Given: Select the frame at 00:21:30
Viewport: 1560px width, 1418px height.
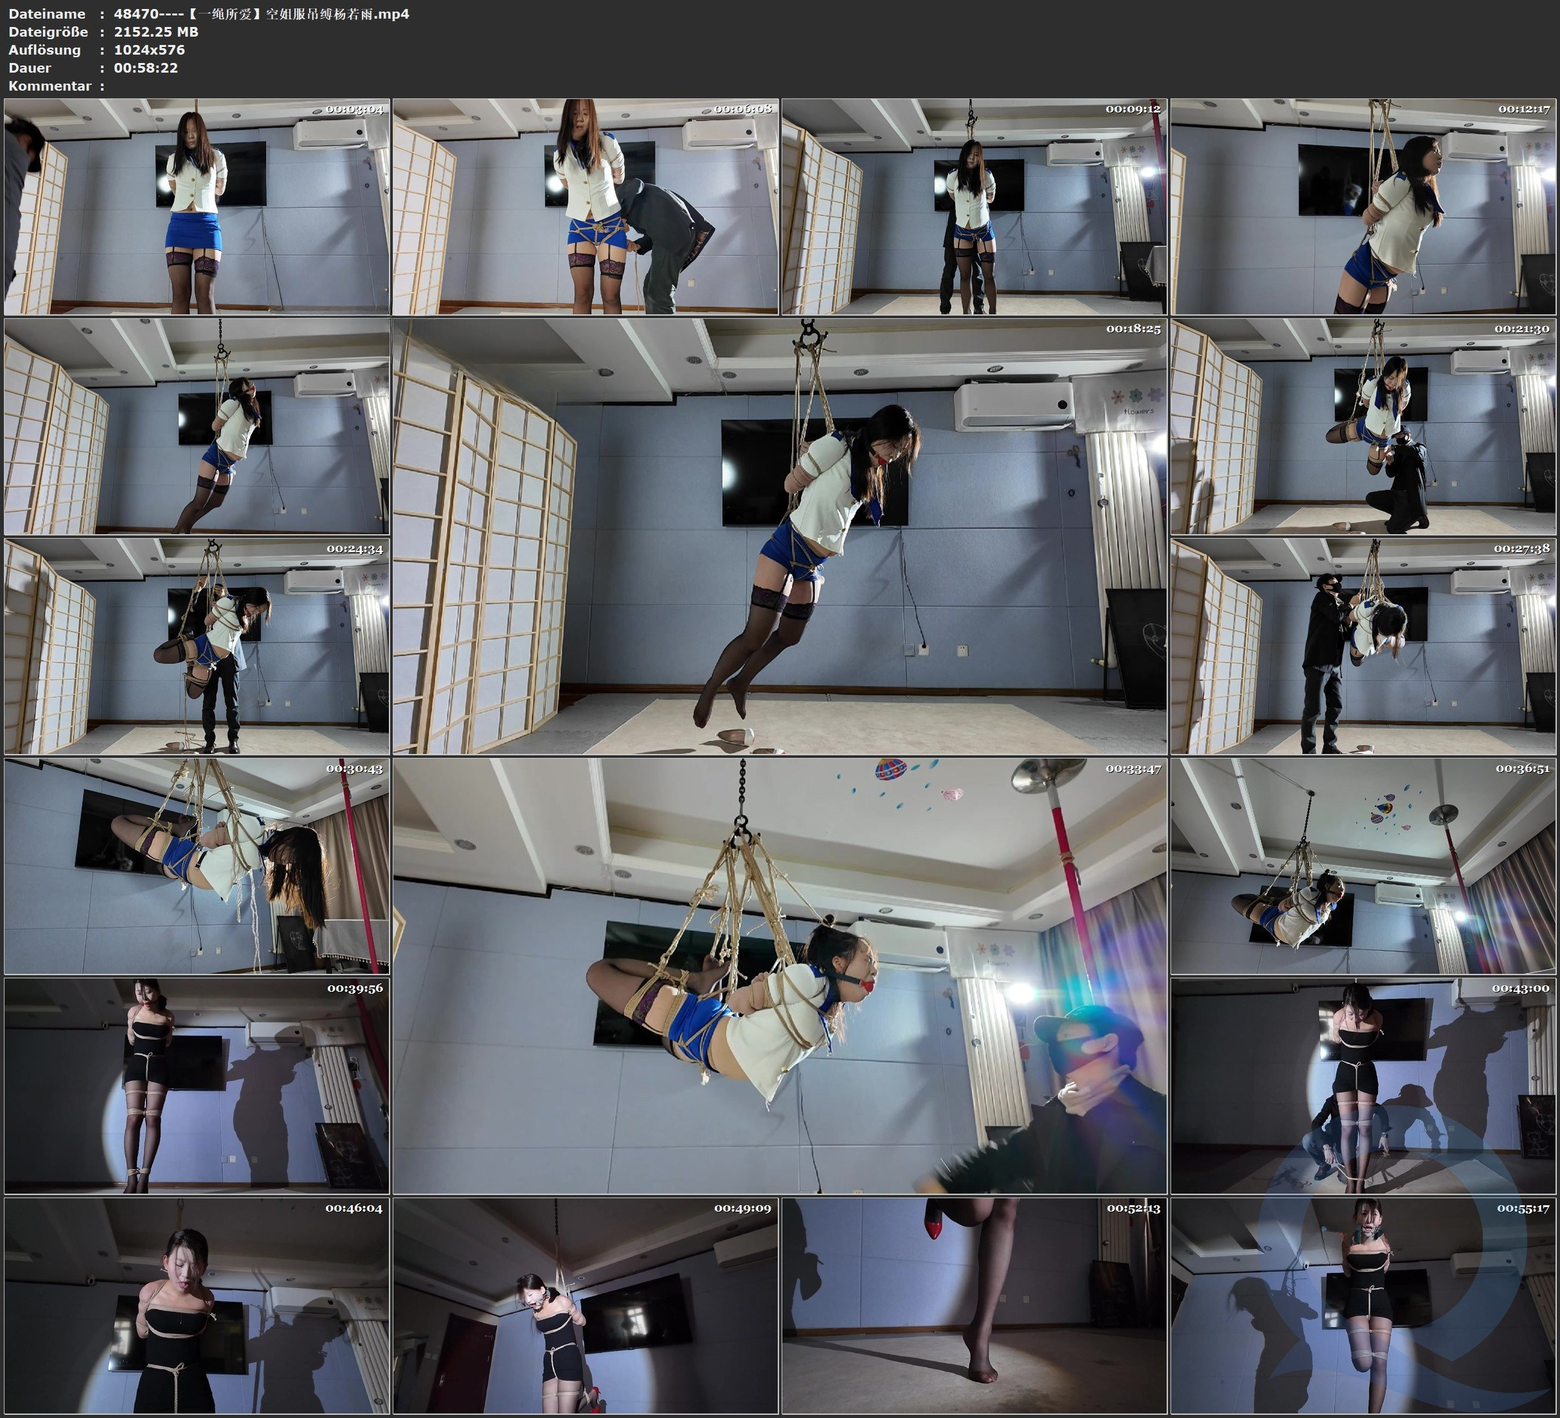Looking at the screenshot, I should tap(1363, 426).
